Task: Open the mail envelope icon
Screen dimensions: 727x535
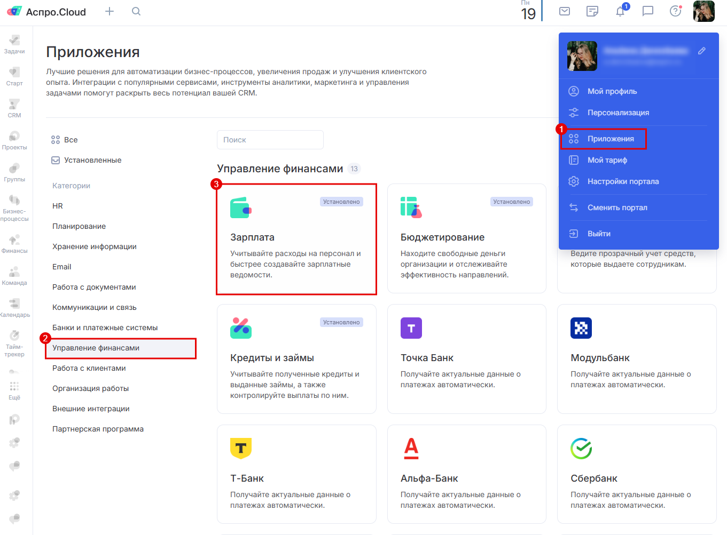Action: [565, 11]
